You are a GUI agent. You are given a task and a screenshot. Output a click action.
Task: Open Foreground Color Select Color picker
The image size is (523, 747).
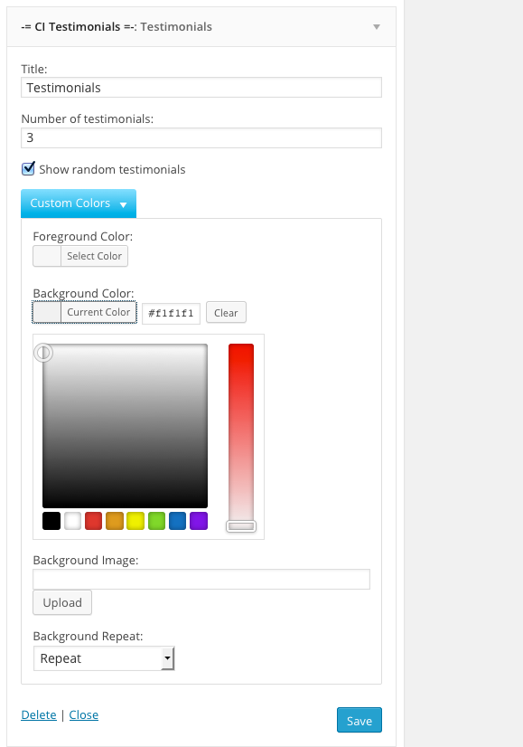(x=80, y=256)
